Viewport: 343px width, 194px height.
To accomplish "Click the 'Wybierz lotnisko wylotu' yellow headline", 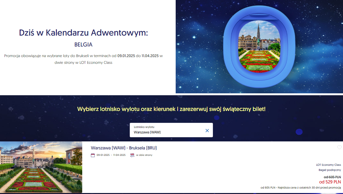I will coord(171,109).
